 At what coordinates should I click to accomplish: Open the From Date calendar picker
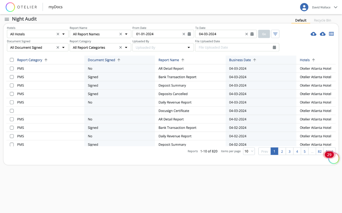[x=189, y=34]
